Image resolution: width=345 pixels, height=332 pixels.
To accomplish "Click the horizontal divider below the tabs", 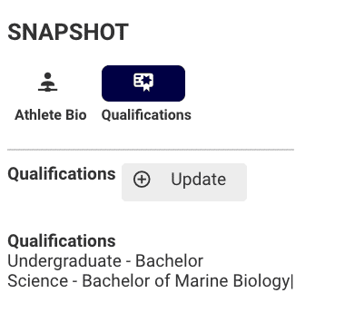I will pos(151,150).
